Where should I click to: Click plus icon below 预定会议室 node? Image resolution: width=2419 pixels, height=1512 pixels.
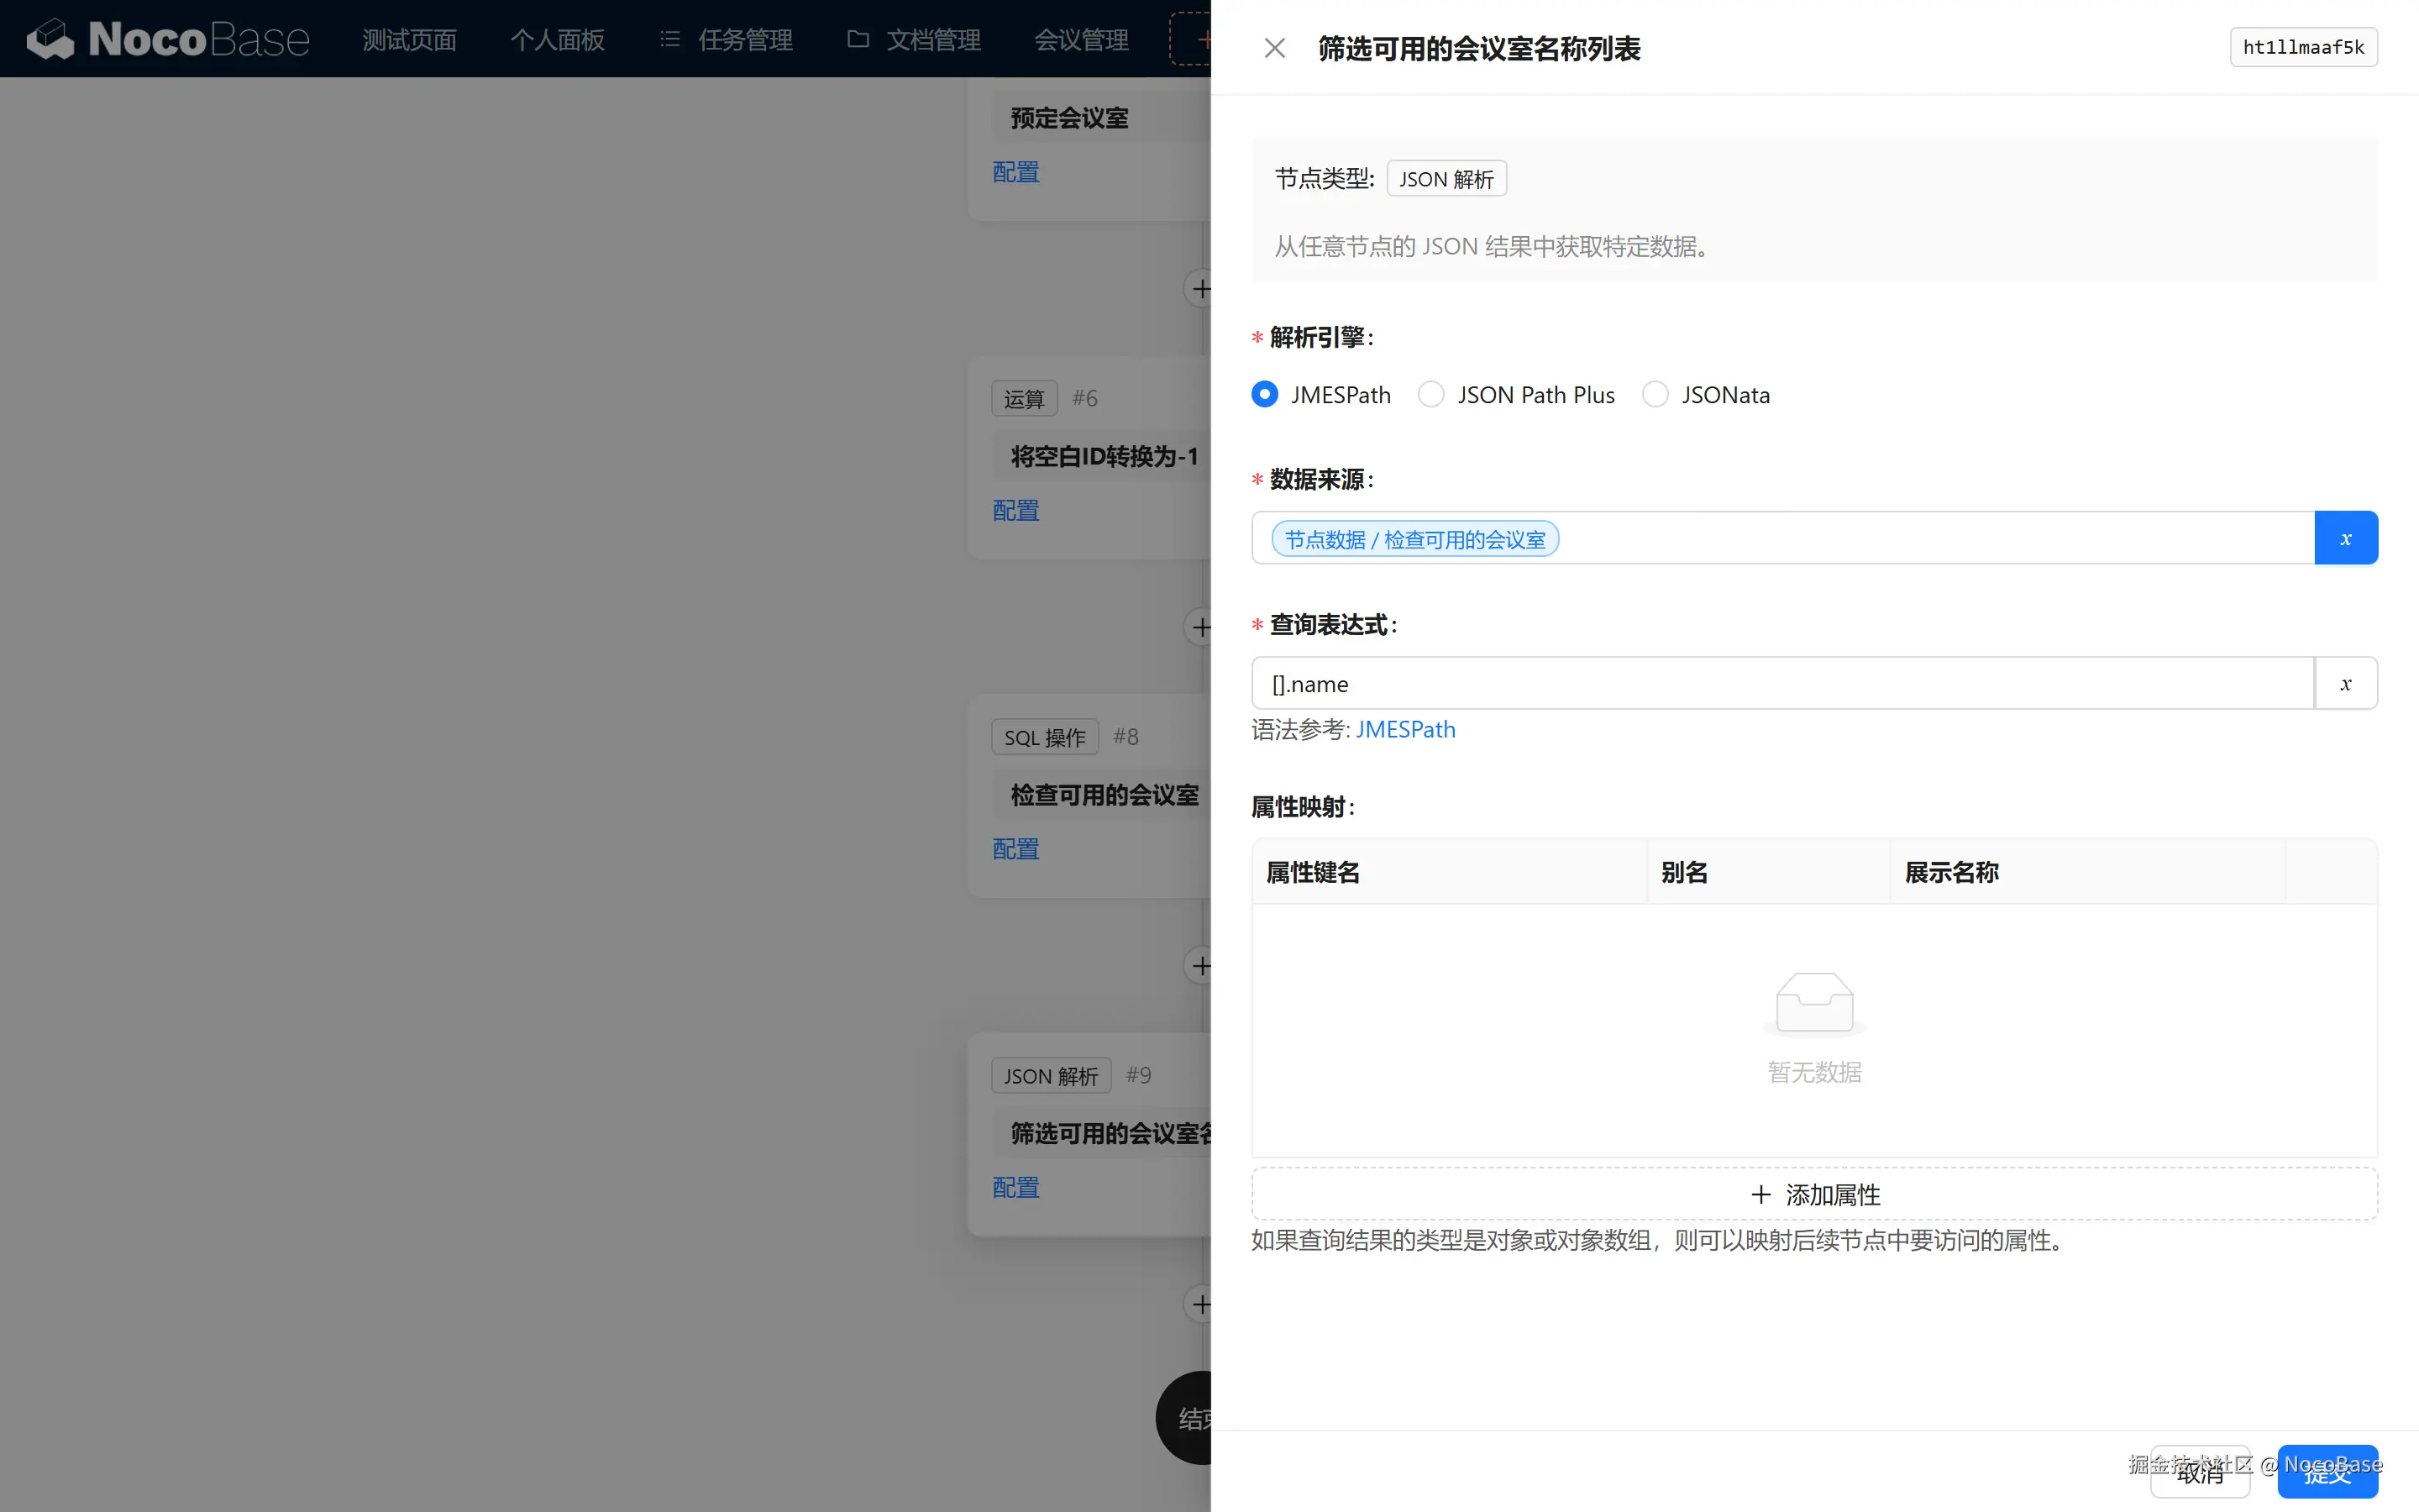pos(1200,290)
